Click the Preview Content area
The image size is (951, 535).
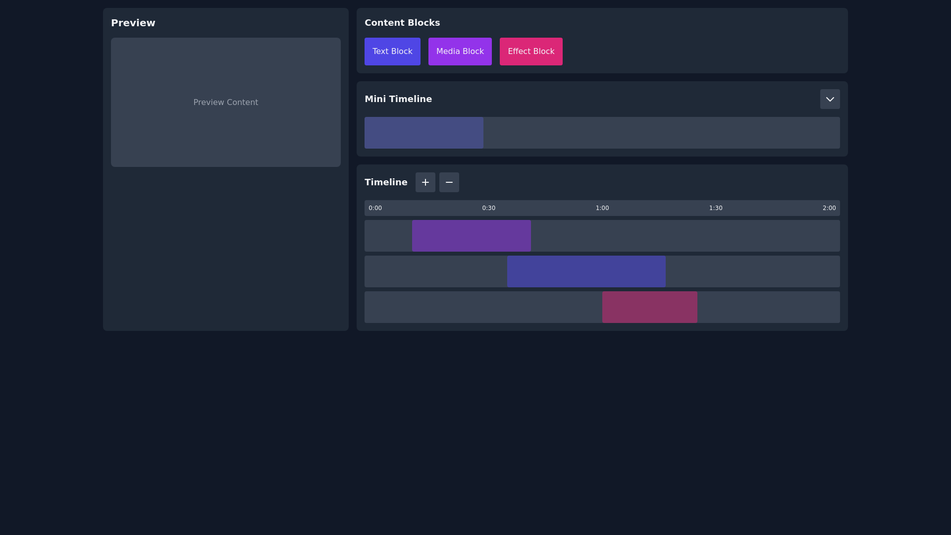[x=225, y=102]
